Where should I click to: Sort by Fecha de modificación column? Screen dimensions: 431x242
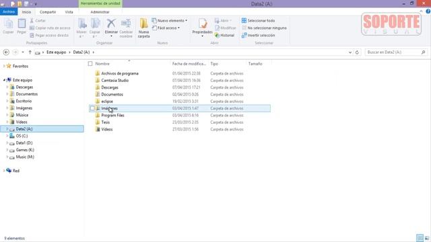click(189, 64)
